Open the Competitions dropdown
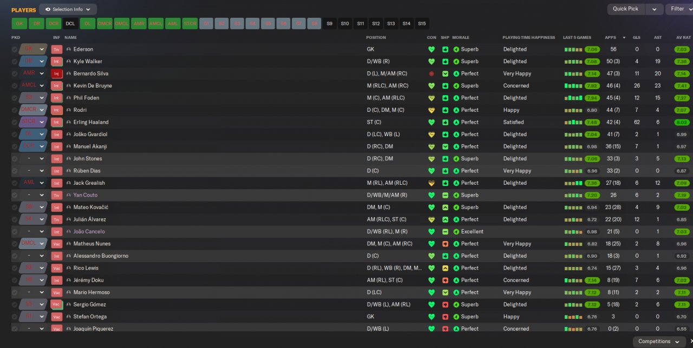The height and width of the screenshot is (348, 693). 658,342
